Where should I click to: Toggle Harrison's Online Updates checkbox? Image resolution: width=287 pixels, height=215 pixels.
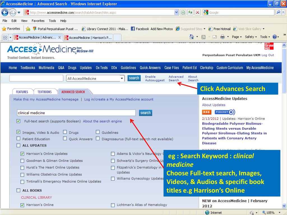22,154
